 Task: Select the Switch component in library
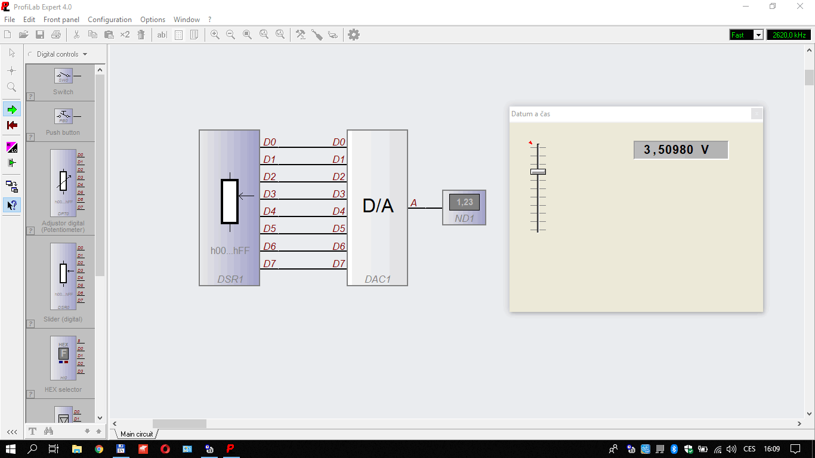(x=63, y=76)
